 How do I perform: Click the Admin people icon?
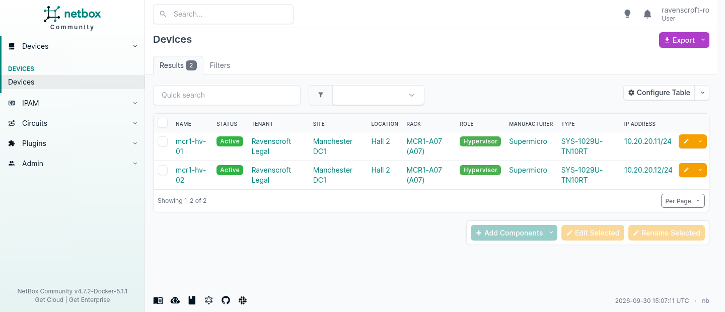tap(12, 164)
